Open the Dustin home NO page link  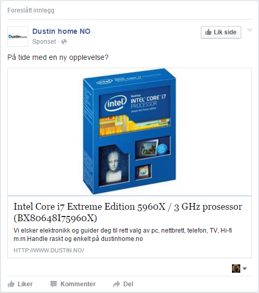click(x=61, y=31)
